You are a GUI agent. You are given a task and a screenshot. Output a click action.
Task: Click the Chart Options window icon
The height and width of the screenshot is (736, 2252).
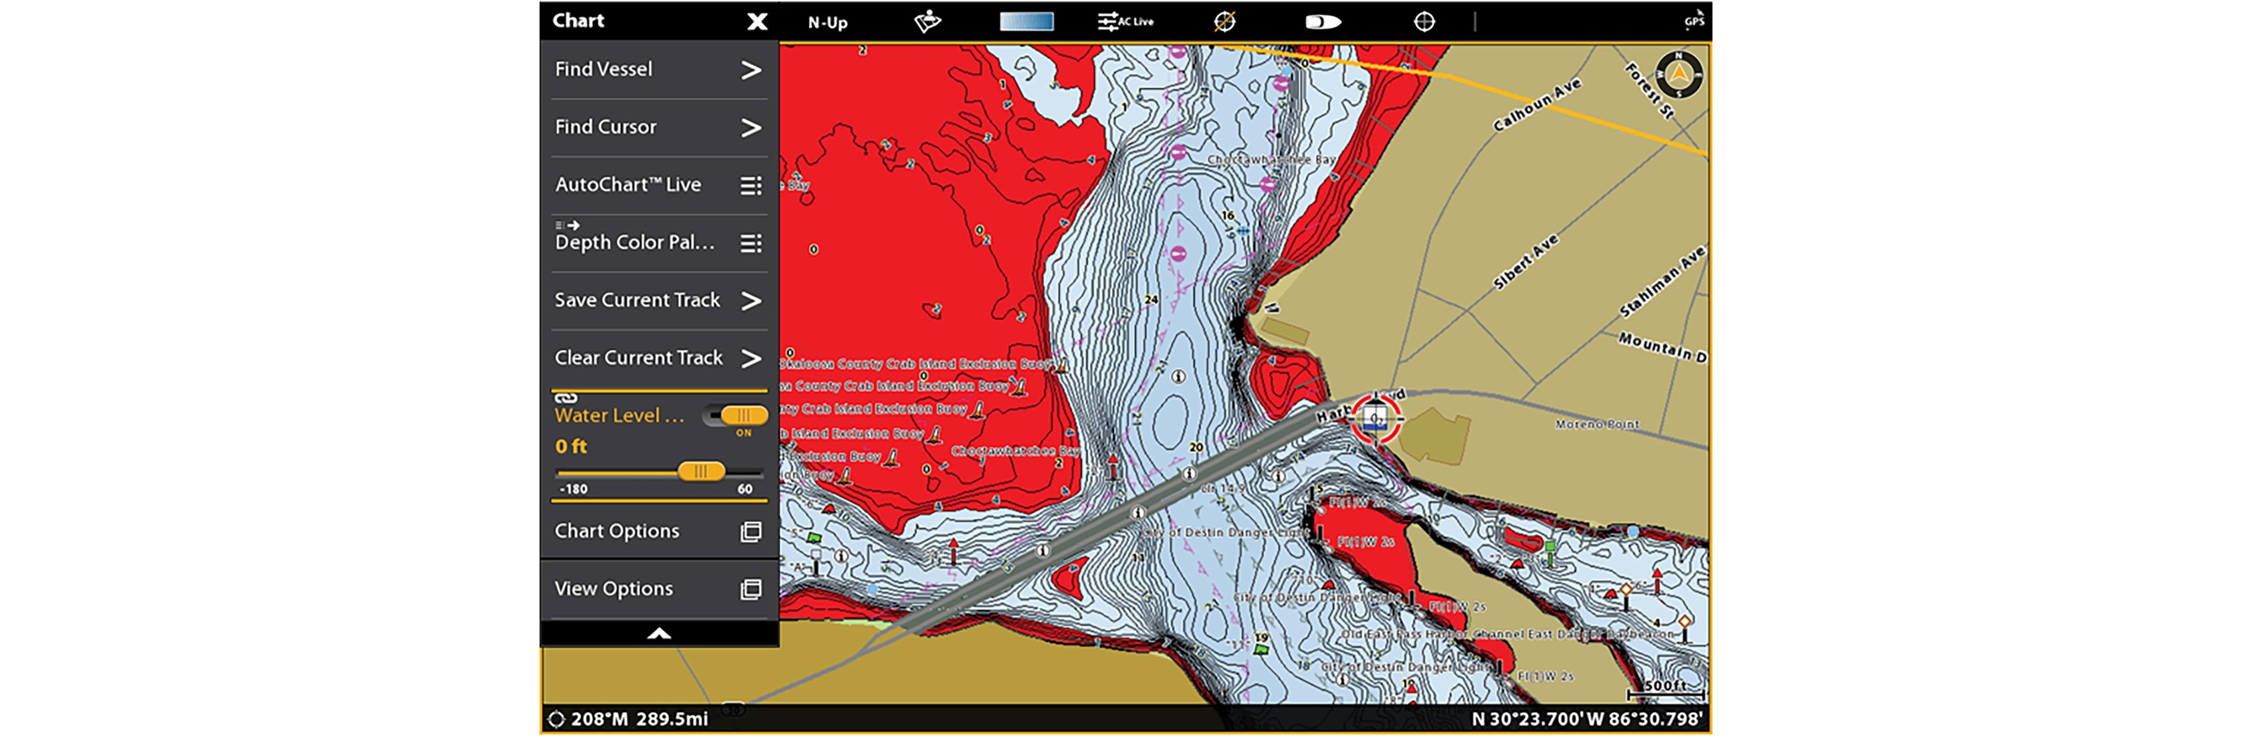tap(751, 531)
